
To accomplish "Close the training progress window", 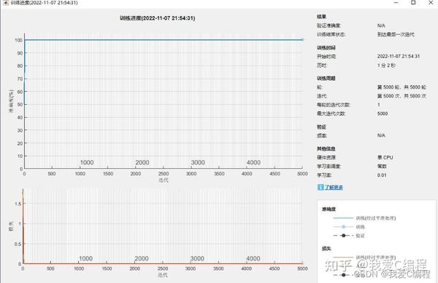I will [431, 2].
